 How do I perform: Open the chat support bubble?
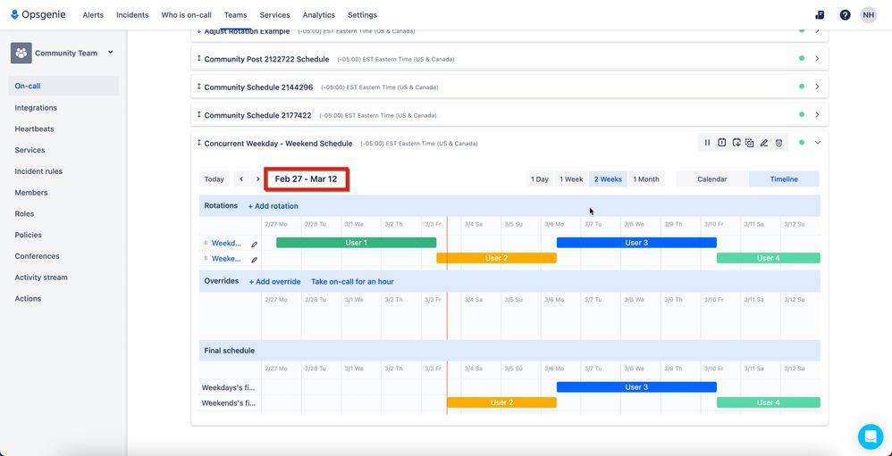871,436
